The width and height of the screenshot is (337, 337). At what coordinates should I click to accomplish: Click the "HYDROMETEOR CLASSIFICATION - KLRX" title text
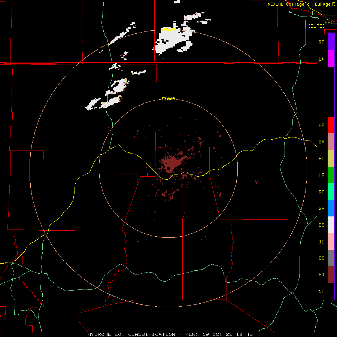144,334
